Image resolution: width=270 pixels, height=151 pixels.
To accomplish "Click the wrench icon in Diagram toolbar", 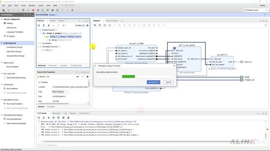I will [x=144, y=25].
